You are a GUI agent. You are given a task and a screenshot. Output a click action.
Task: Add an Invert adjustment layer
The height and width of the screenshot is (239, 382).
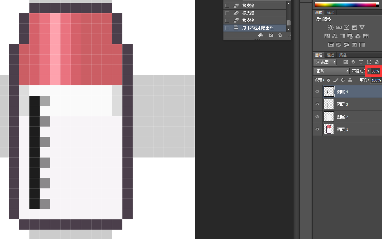331,45
